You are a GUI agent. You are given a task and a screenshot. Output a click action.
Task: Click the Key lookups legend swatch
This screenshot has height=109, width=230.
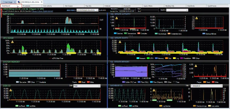pos(156,34)
